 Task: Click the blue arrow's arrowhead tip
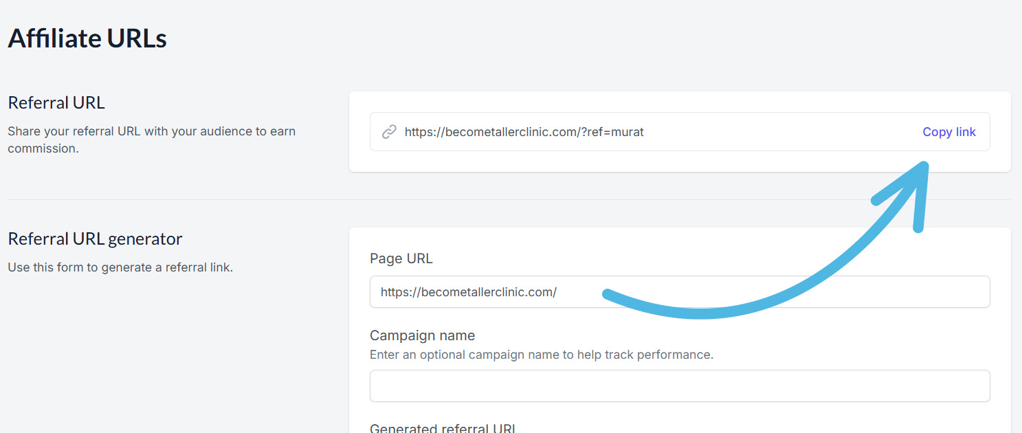click(x=923, y=167)
